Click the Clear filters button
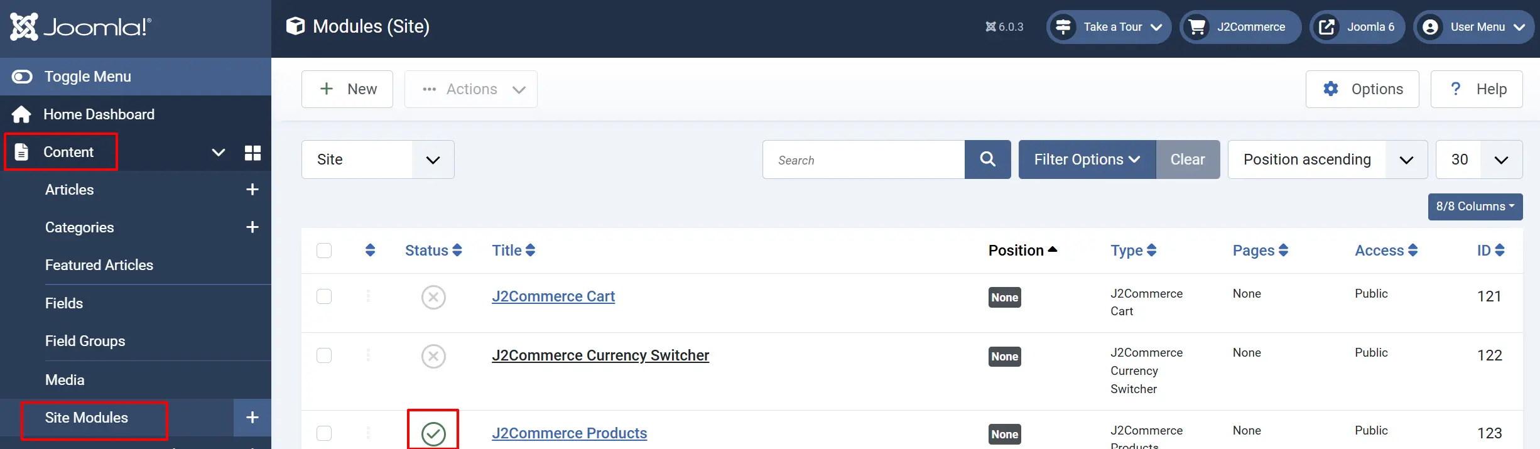The height and width of the screenshot is (449, 1540). [1188, 160]
